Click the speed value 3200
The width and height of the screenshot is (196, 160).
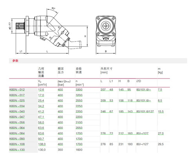click(x=79, y=95)
